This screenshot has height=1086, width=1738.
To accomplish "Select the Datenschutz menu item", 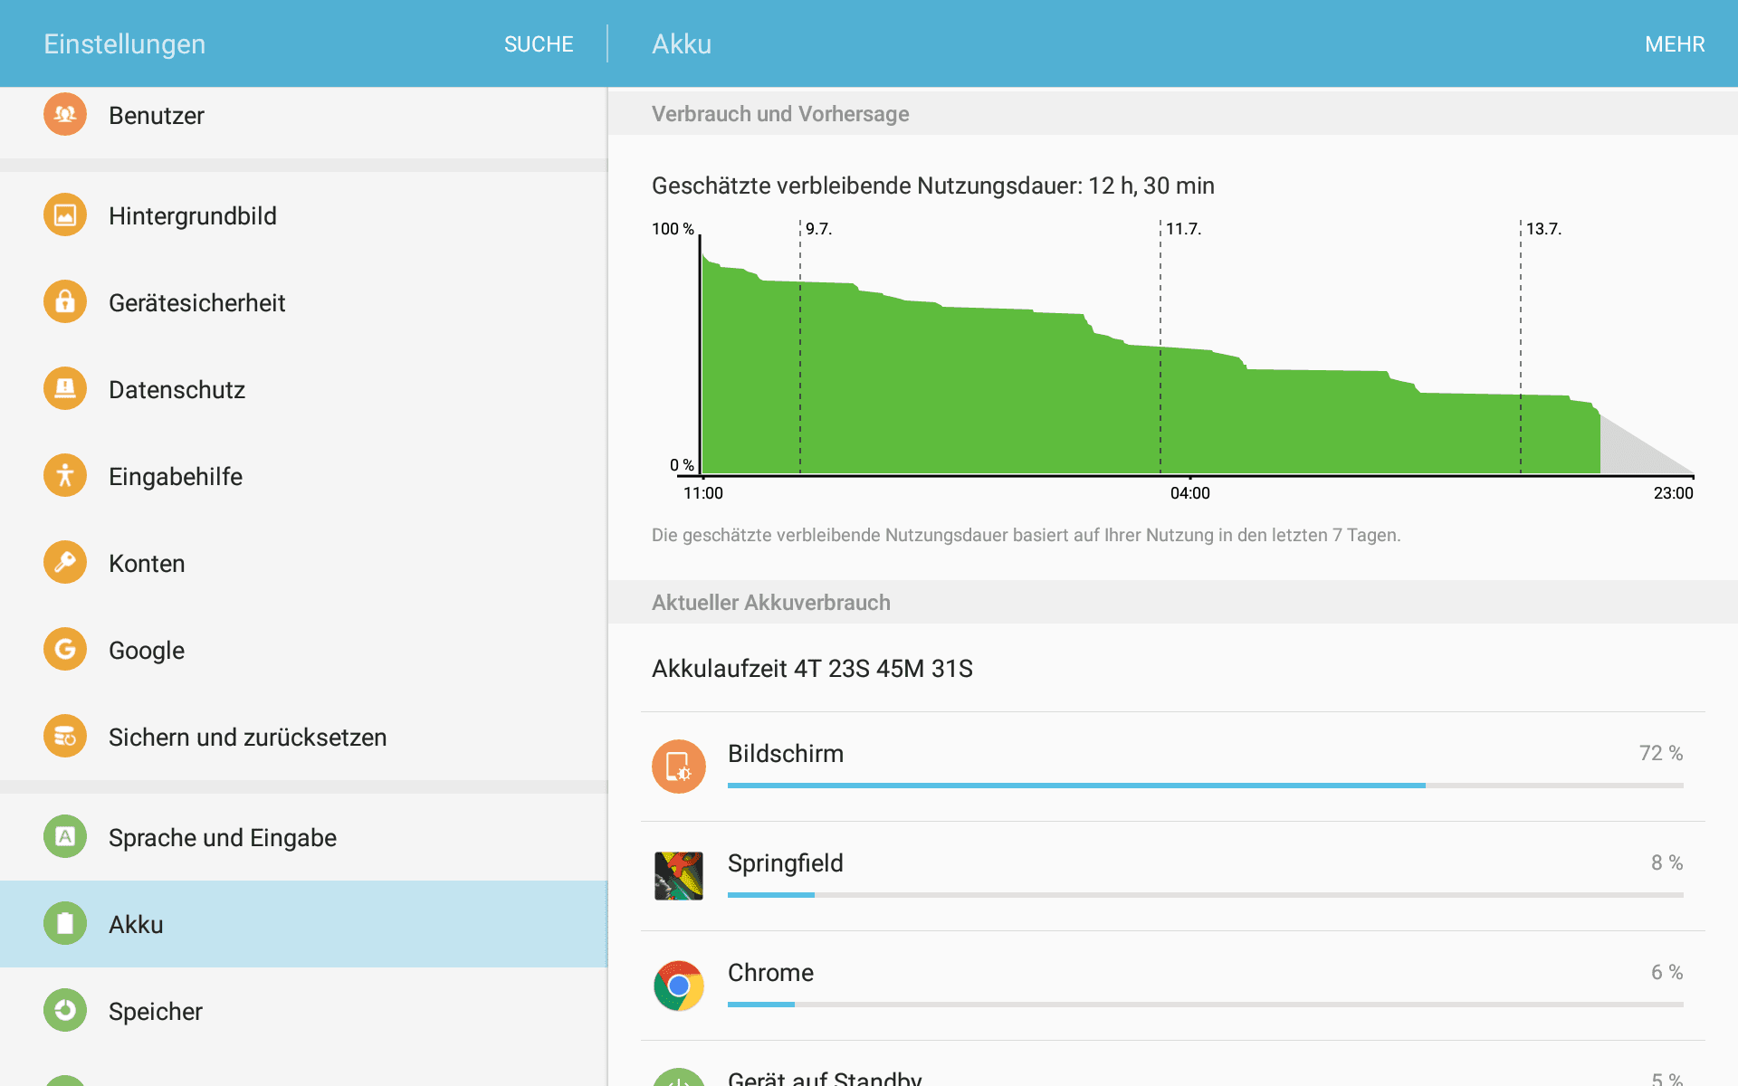I will click(x=303, y=389).
